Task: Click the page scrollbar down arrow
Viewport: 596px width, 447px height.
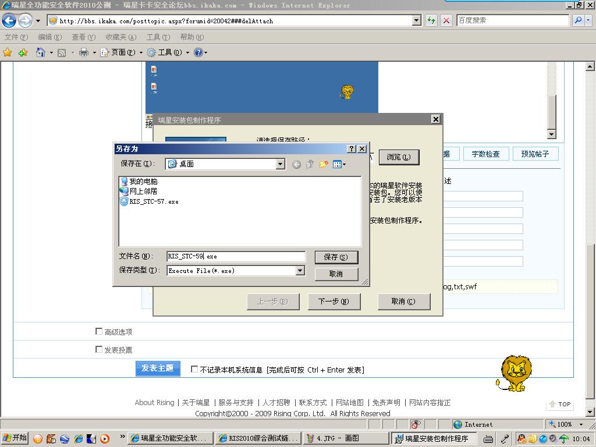Action: (590, 412)
